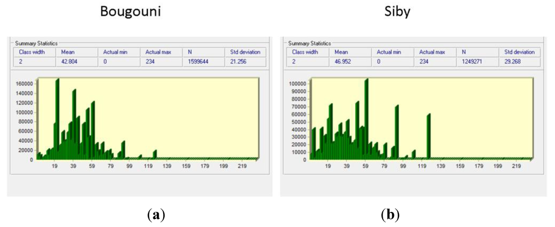Click the 120000 y-axis label in Bougouni chart
The width and height of the screenshot is (555, 227).
pyautogui.click(x=25, y=103)
